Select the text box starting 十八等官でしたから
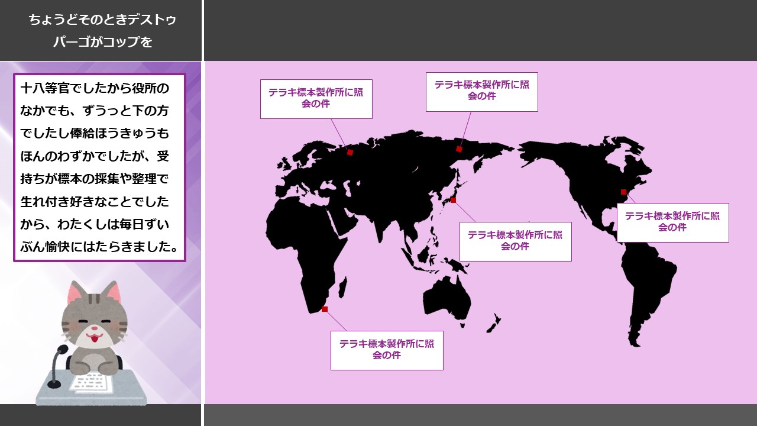Screen dimensions: 757x426 [99, 167]
